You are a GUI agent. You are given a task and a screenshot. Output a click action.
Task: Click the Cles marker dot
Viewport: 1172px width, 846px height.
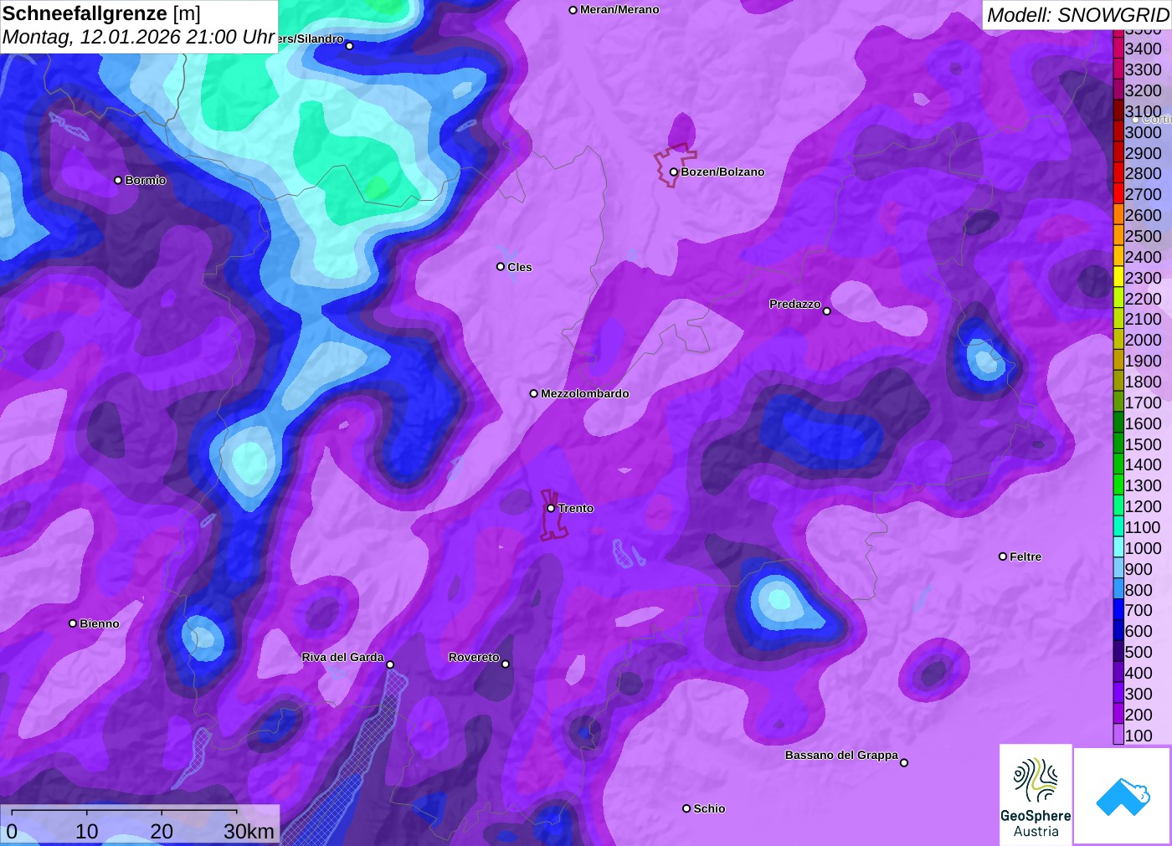click(x=501, y=267)
